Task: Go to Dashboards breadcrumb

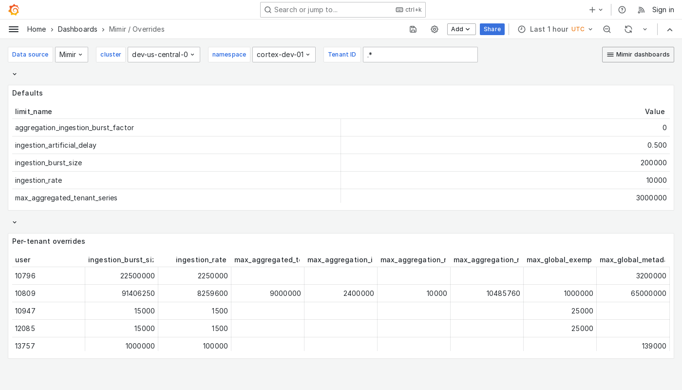Action: pyautogui.click(x=77, y=29)
